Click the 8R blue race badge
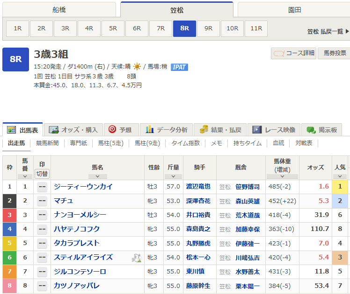 tap(15, 59)
